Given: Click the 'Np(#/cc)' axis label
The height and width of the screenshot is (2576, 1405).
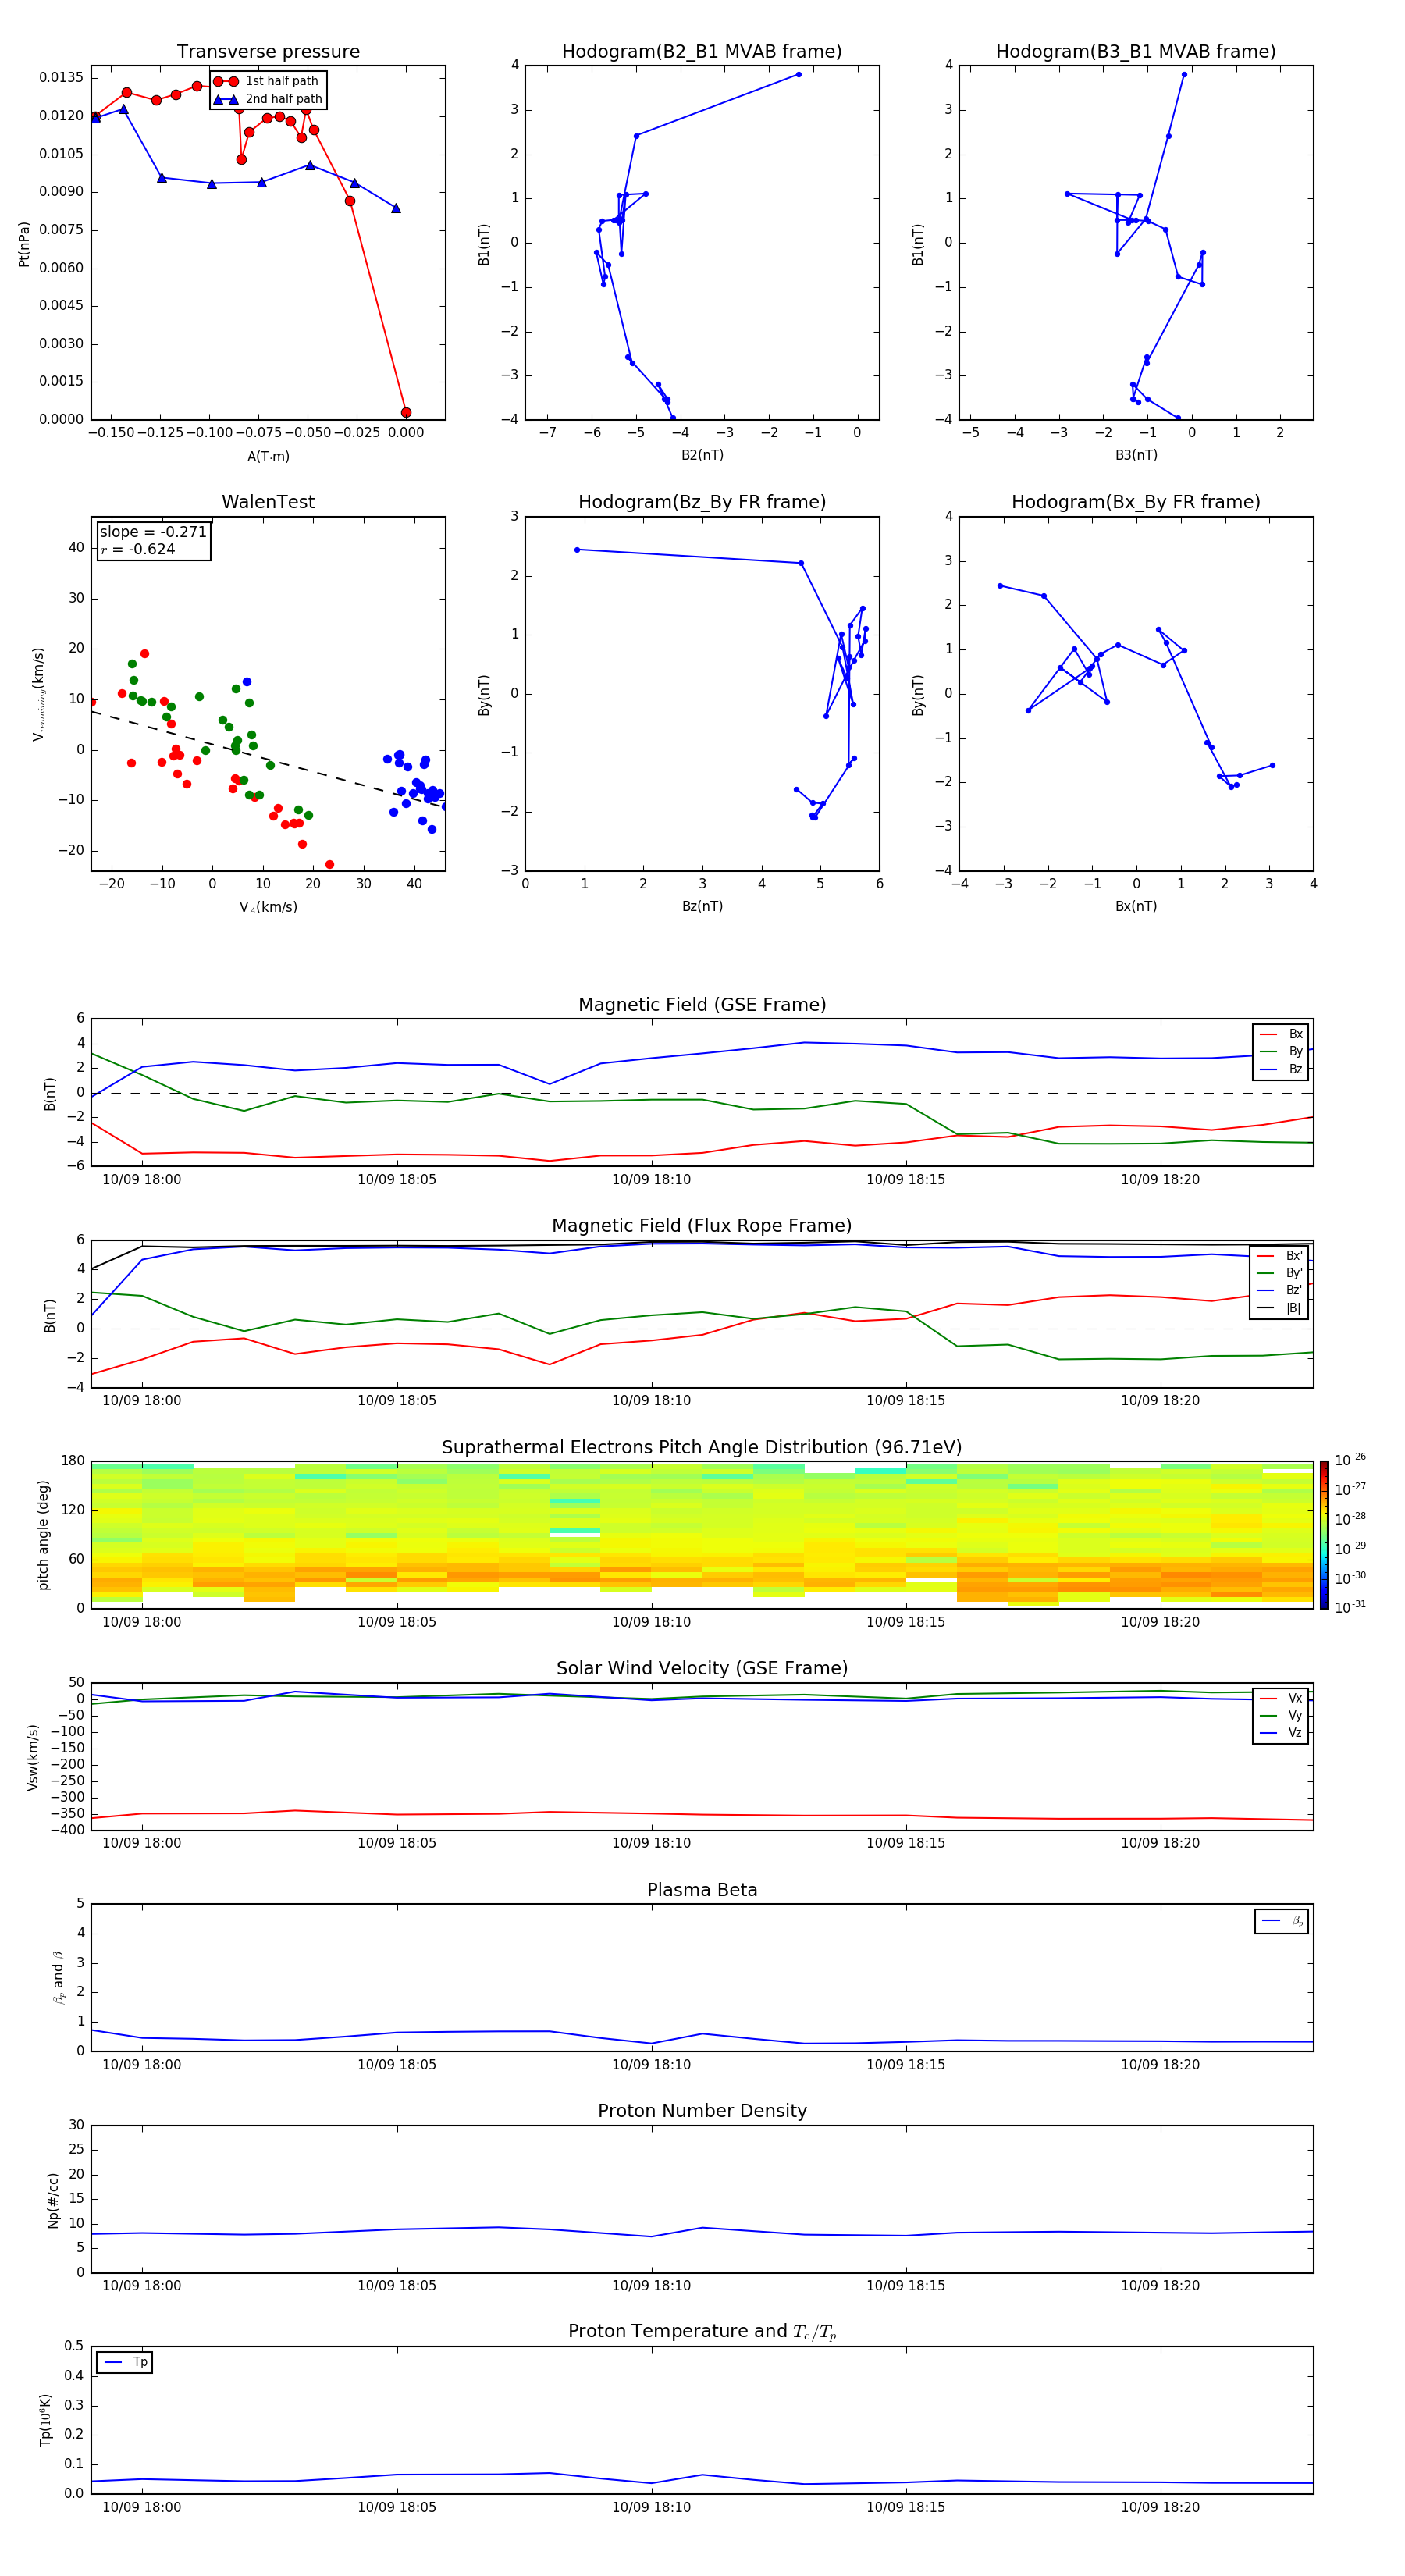Looking at the screenshot, I should point(53,2200).
